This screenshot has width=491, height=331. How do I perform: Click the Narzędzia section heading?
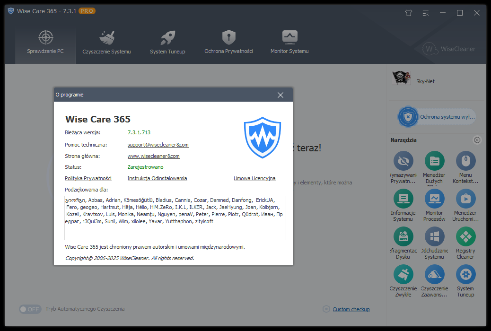(x=403, y=140)
